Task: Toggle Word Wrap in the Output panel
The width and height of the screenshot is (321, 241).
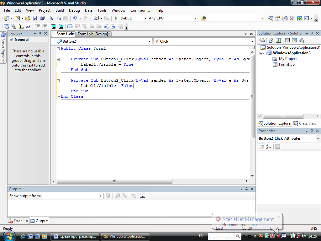Action: 143,196
